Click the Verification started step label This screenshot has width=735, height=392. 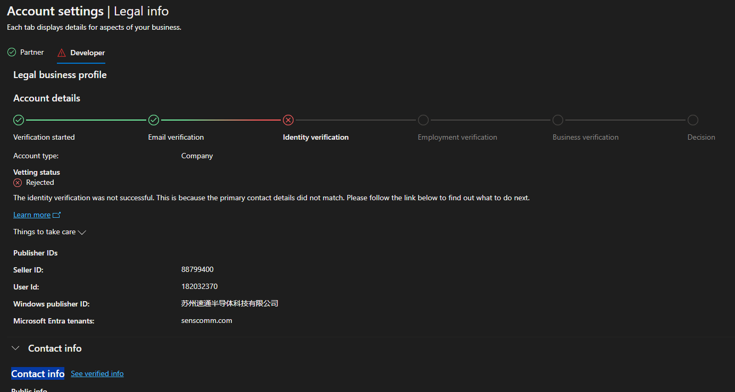pos(44,137)
